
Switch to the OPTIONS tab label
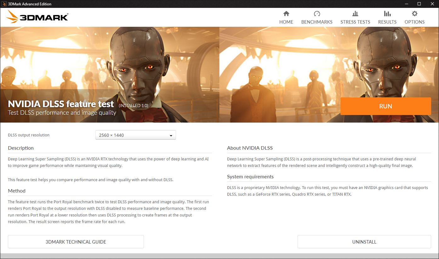click(414, 22)
